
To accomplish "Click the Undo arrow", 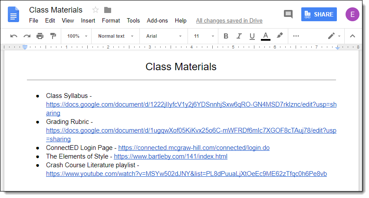I will [x=13, y=36].
